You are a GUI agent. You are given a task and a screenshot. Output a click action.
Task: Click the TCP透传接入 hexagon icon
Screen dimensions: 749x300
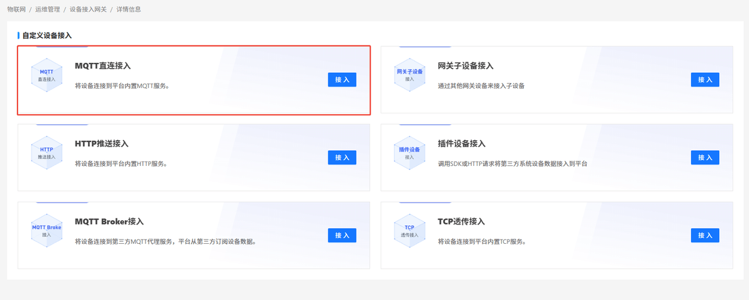coord(409,231)
